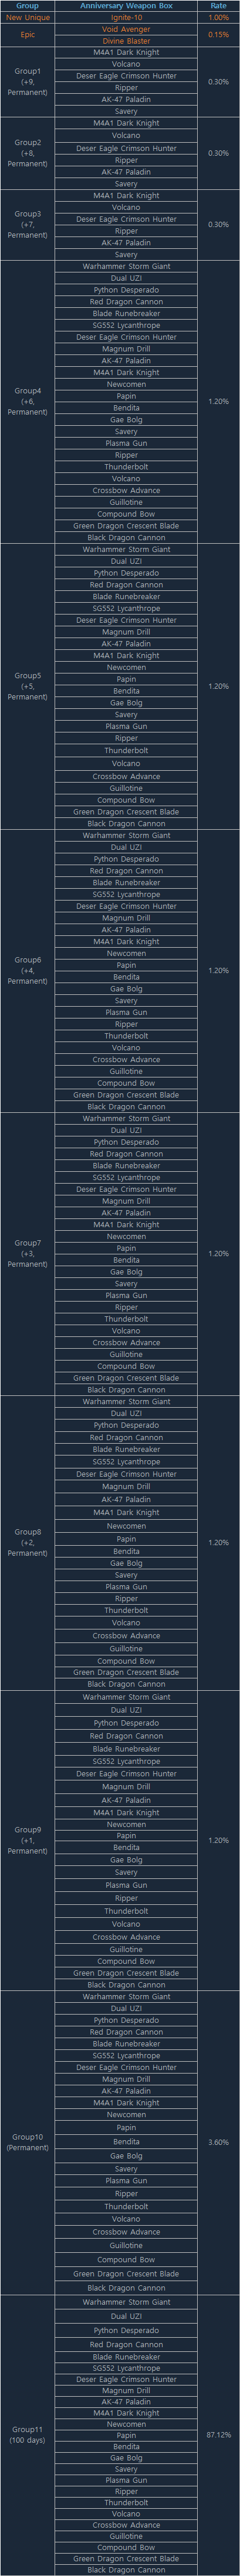Click the Group5 (+5, Permanent) label
The height and width of the screenshot is (2576, 240).
pyautogui.click(x=27, y=686)
